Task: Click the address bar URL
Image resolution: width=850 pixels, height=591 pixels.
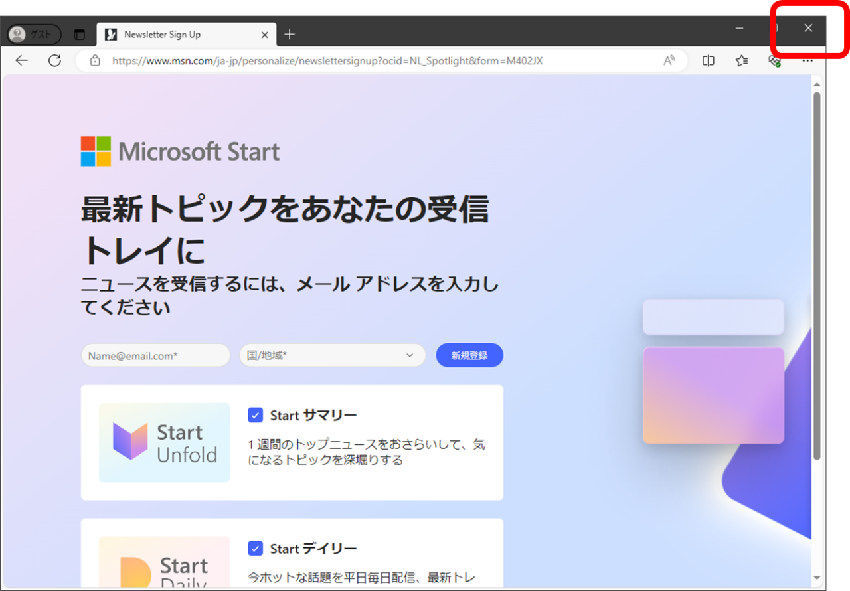Action: (327, 60)
